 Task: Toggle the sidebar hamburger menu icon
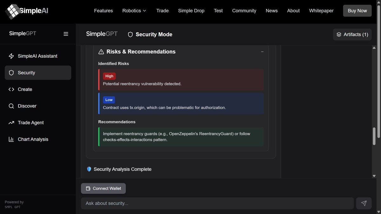point(66,34)
